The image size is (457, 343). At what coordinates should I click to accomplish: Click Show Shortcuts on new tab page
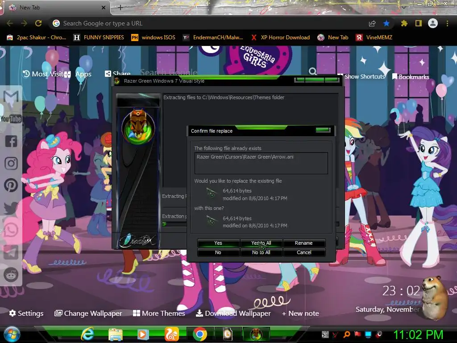pyautogui.click(x=361, y=76)
